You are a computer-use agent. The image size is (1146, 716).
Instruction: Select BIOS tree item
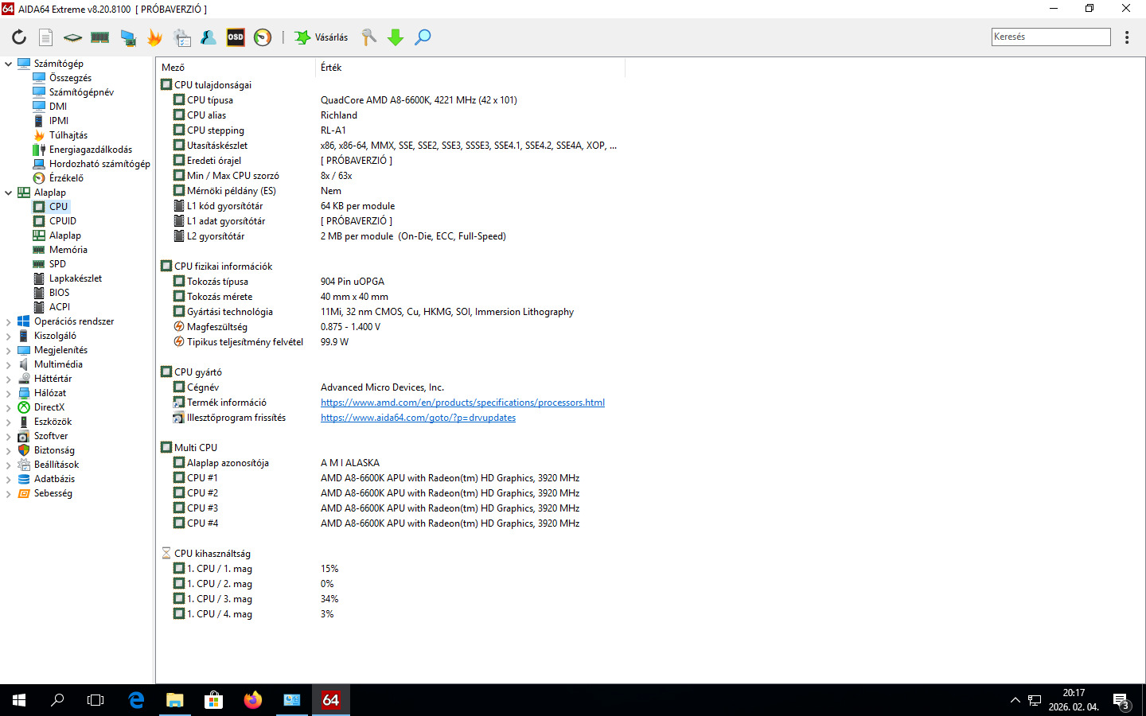click(x=59, y=293)
